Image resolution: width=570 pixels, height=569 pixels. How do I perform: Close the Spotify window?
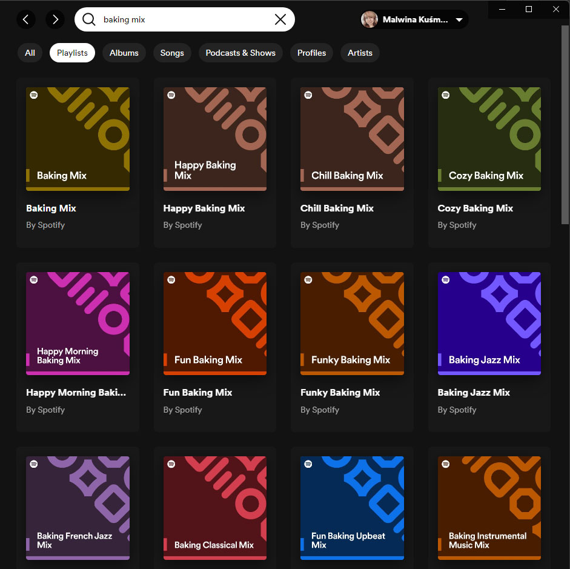click(556, 9)
